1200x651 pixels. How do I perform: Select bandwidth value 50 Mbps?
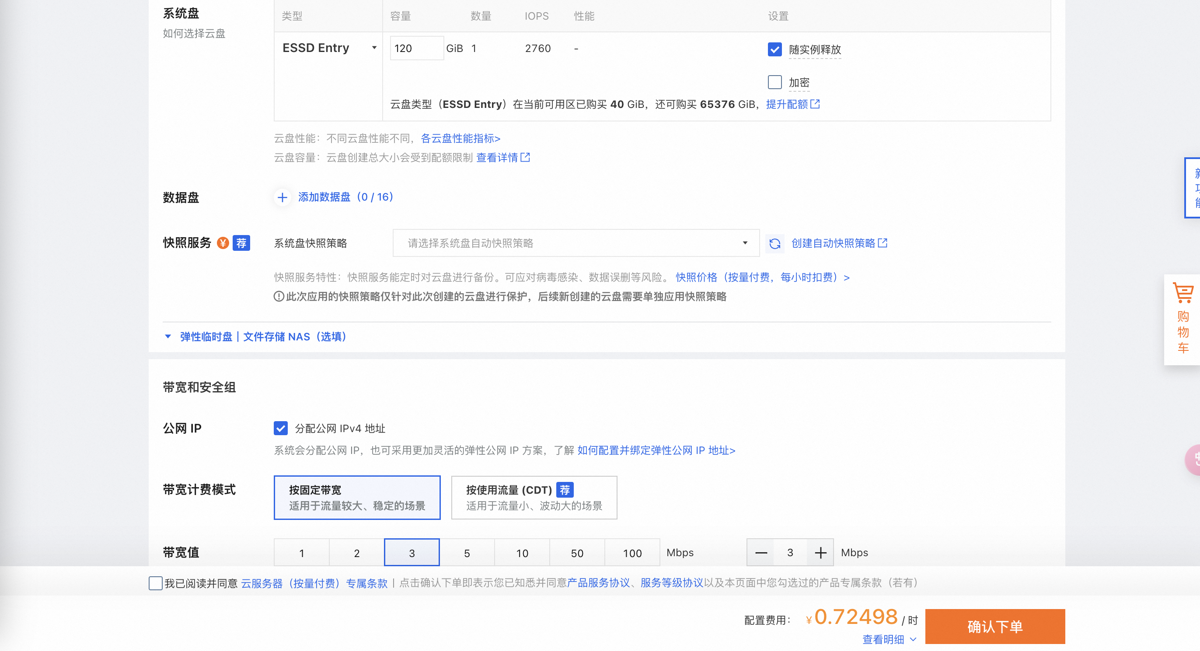(x=577, y=553)
